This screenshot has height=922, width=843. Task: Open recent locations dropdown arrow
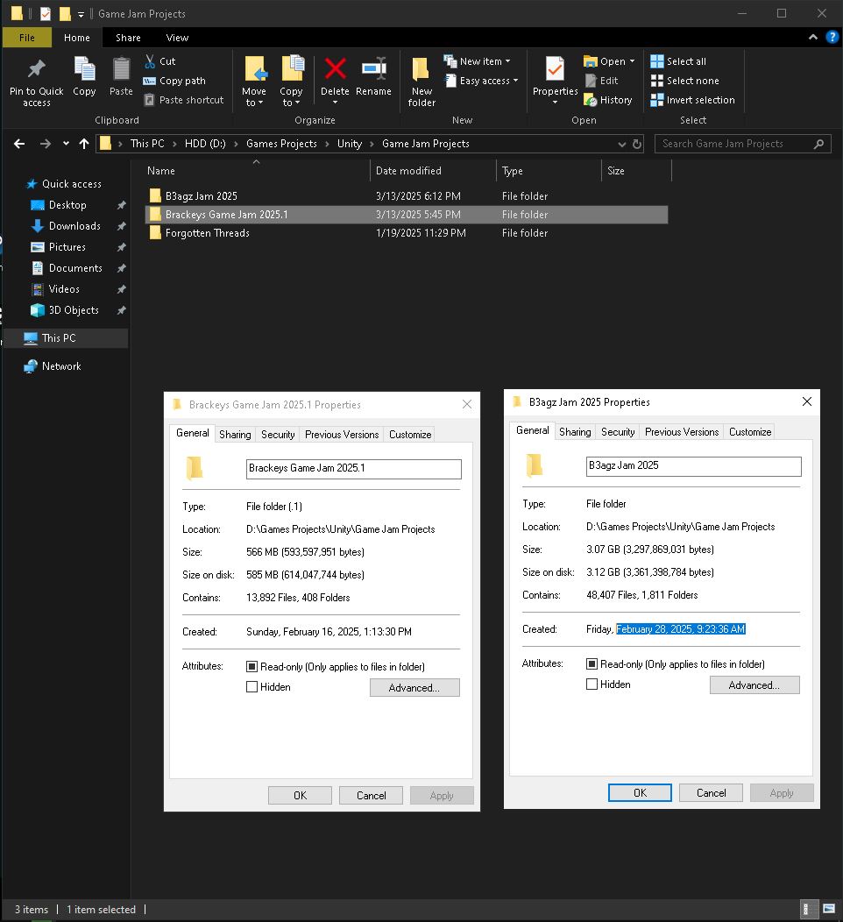pyautogui.click(x=66, y=144)
